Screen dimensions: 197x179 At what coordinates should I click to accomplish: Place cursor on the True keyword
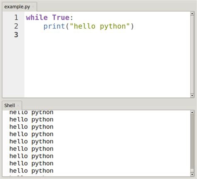61,17
